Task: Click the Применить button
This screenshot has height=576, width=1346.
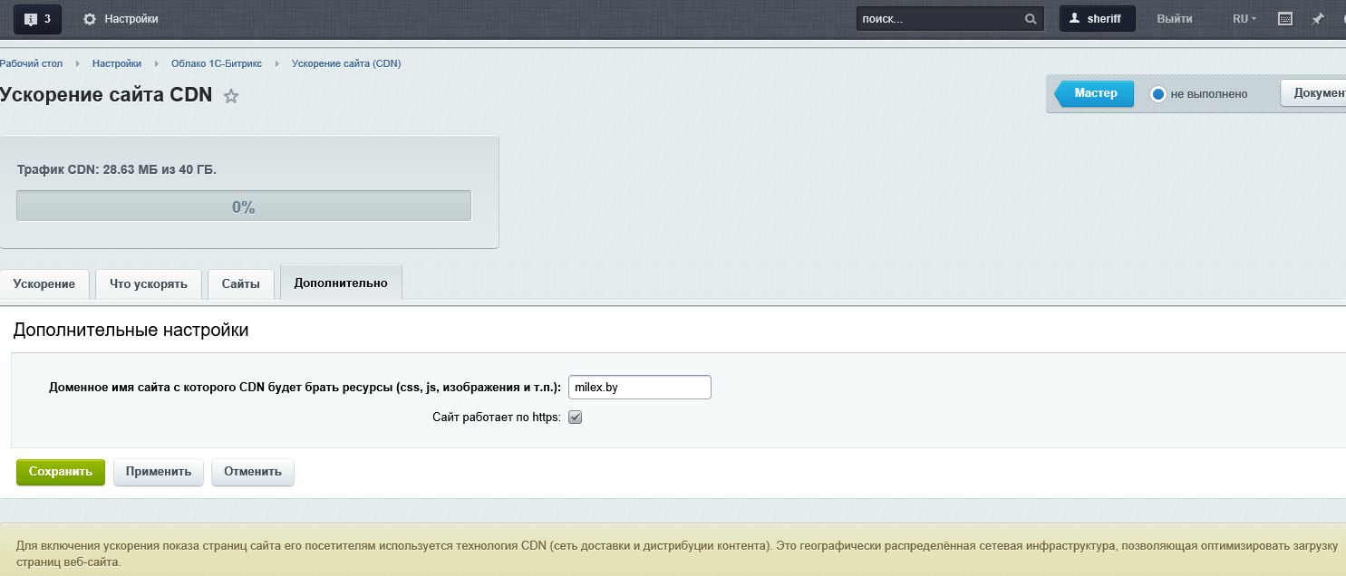Action: click(159, 472)
